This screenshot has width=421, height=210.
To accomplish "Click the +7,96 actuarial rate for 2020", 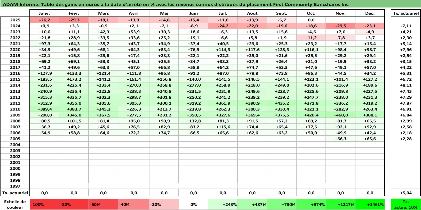I will [406, 50].
